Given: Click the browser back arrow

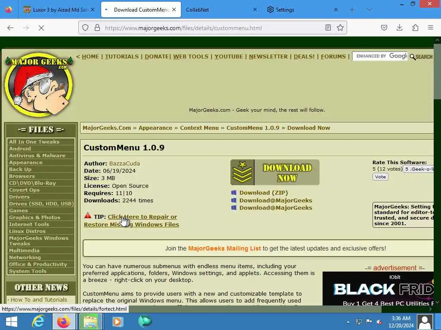Looking at the screenshot, I should coord(10,28).
